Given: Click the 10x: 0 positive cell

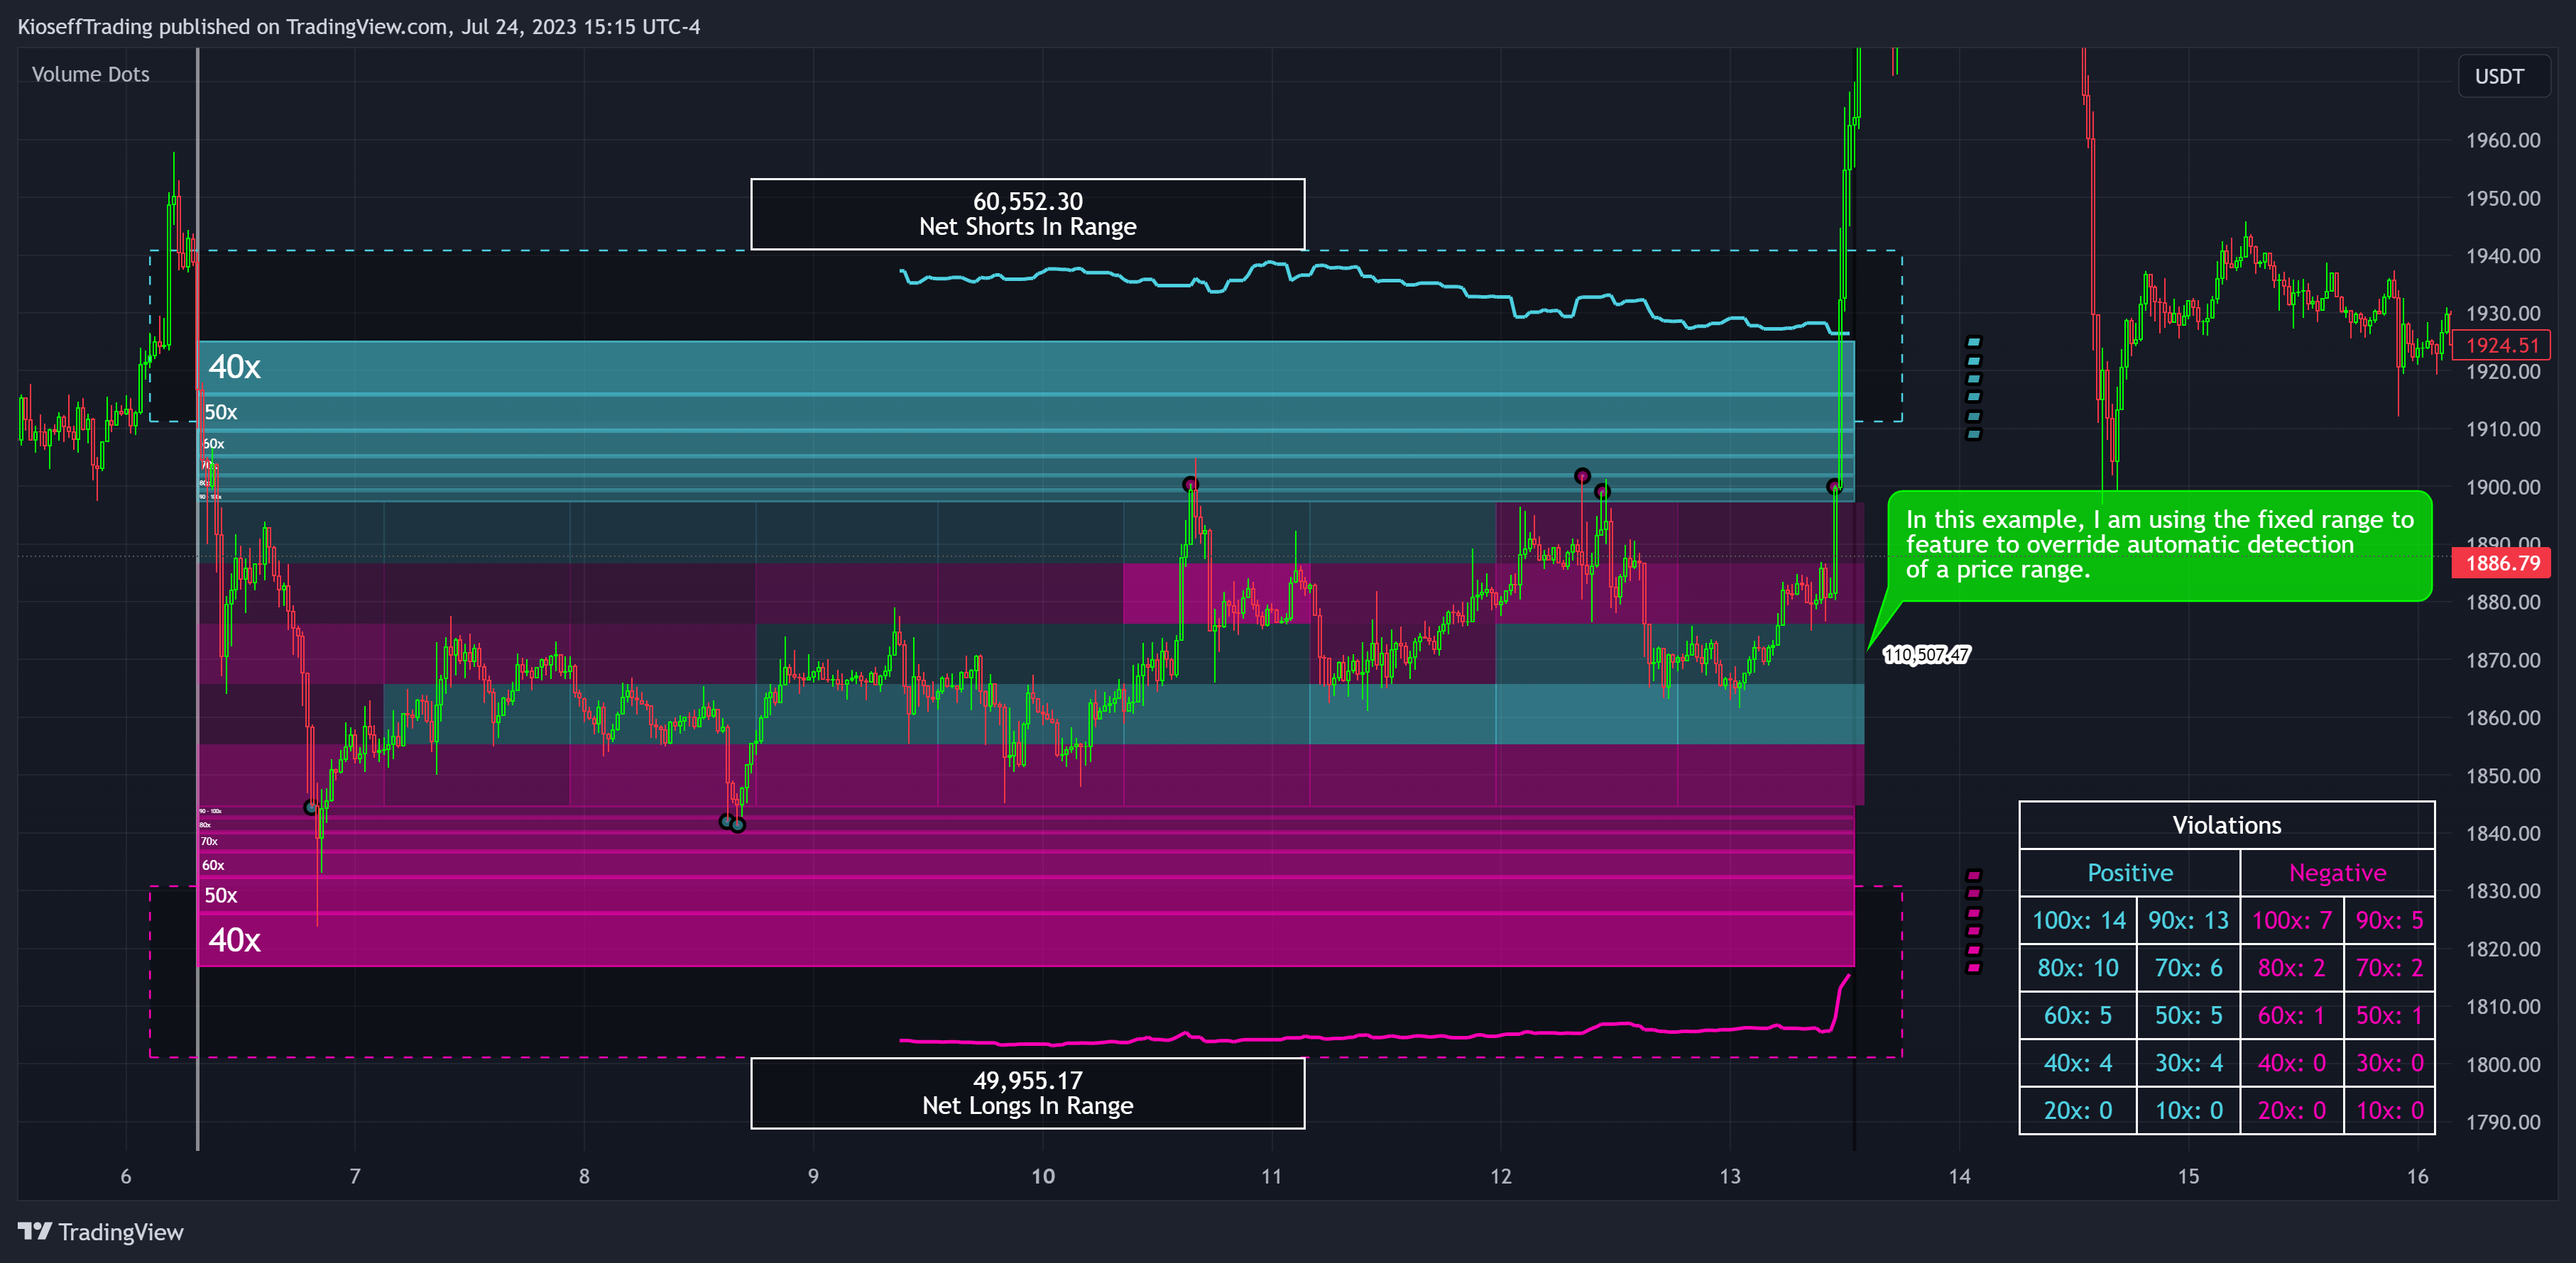Looking at the screenshot, I should [x=2188, y=1110].
